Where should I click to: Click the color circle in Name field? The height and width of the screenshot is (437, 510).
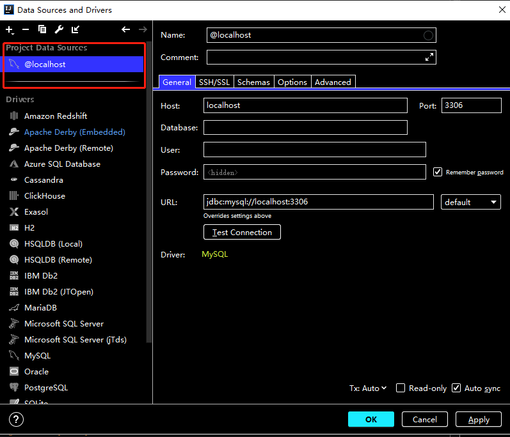tap(428, 35)
